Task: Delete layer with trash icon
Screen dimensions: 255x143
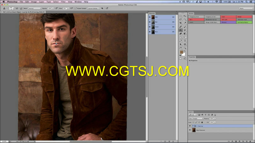Action: (250, 141)
